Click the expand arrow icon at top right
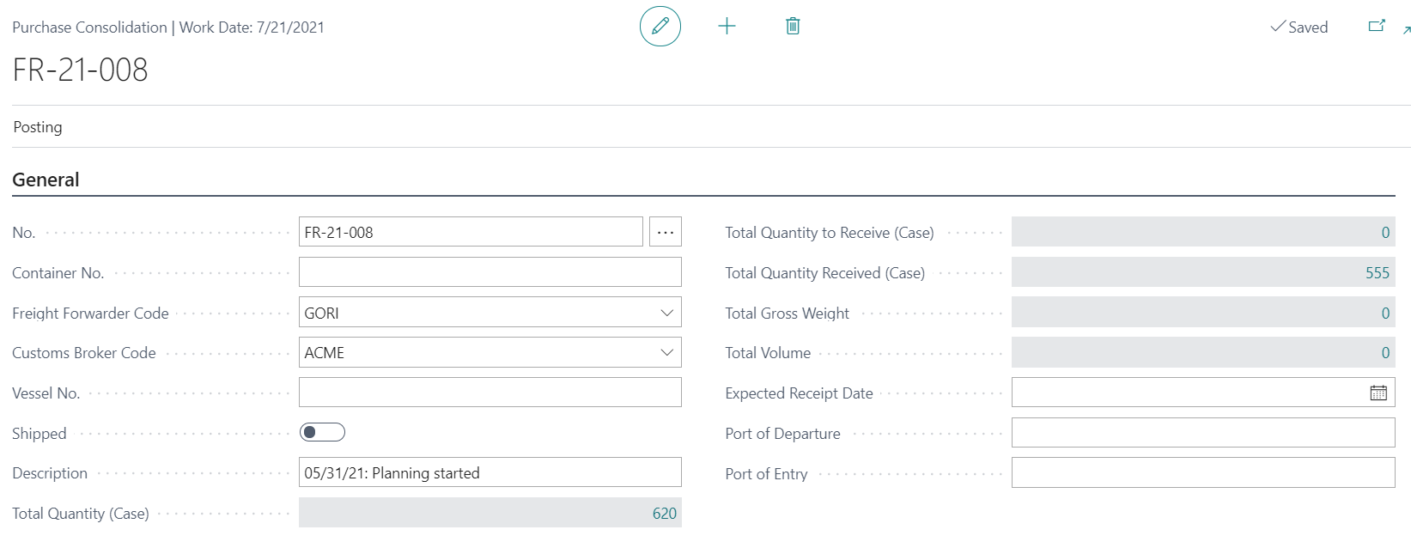 (1406, 30)
